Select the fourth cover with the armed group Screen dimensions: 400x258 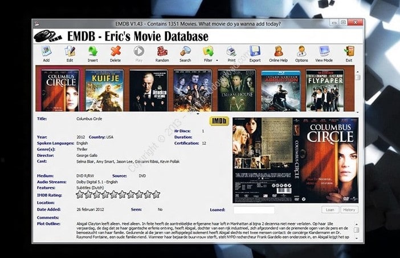(x=193, y=90)
